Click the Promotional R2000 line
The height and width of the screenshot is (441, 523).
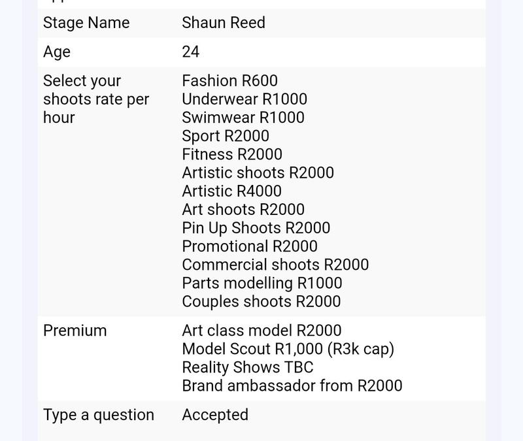point(250,246)
